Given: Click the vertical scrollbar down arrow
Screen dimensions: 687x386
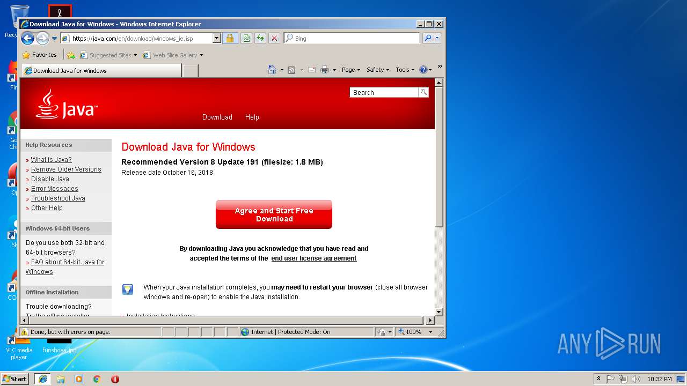Looking at the screenshot, I should click(439, 311).
